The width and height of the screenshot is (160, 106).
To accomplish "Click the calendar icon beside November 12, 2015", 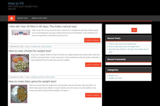I will pos(10,77).
